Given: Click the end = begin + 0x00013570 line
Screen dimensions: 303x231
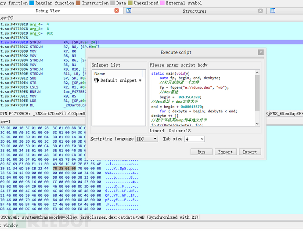Looking at the screenshot, I should (x=177, y=107).
